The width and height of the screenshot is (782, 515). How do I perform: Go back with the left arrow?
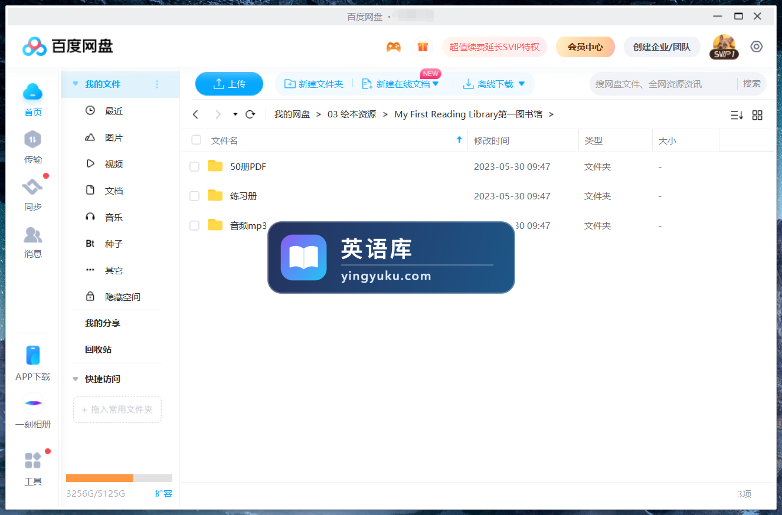pyautogui.click(x=196, y=114)
